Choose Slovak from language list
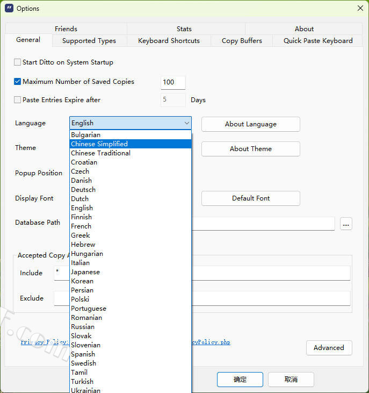369x393 pixels. coord(131,336)
